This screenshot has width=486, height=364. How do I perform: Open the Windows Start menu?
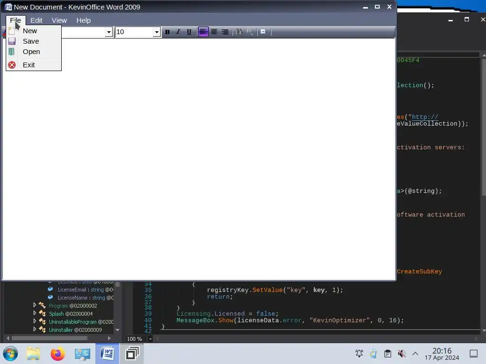pos(10,354)
